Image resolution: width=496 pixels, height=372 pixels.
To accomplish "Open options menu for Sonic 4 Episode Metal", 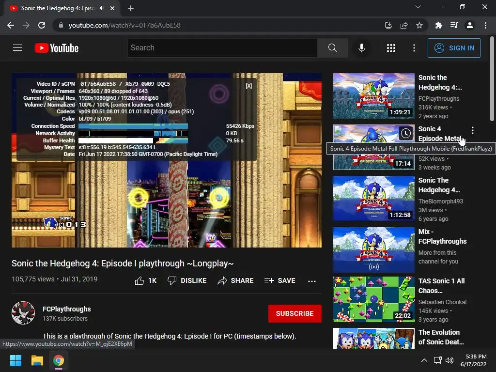I will click(x=473, y=130).
